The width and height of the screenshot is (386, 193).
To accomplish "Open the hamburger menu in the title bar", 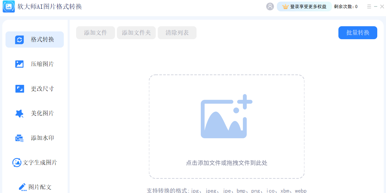I will click(369, 6).
